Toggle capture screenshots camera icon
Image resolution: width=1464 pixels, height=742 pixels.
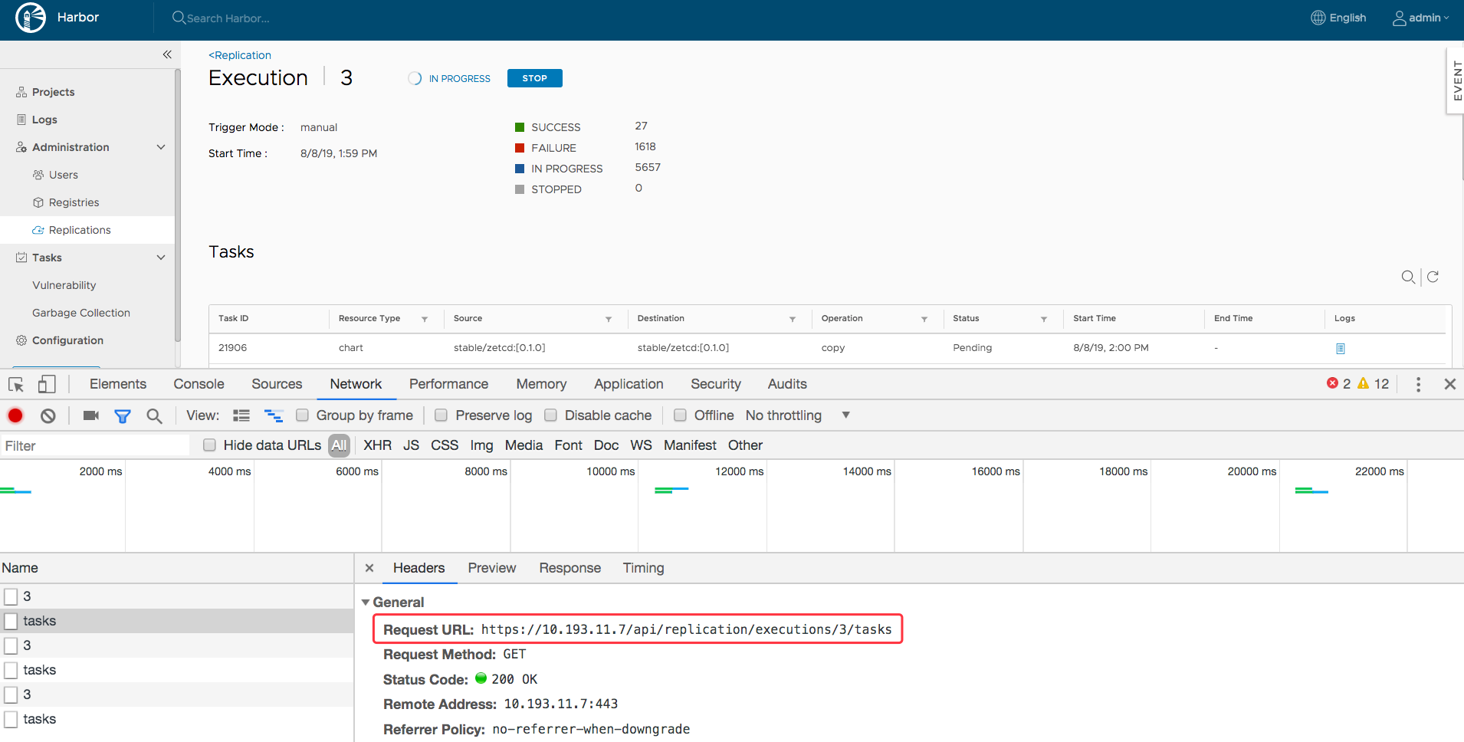pos(91,415)
